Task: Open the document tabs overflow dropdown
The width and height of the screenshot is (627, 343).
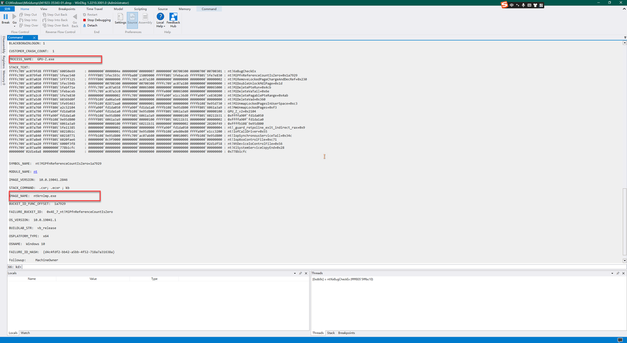Action: coord(625,37)
